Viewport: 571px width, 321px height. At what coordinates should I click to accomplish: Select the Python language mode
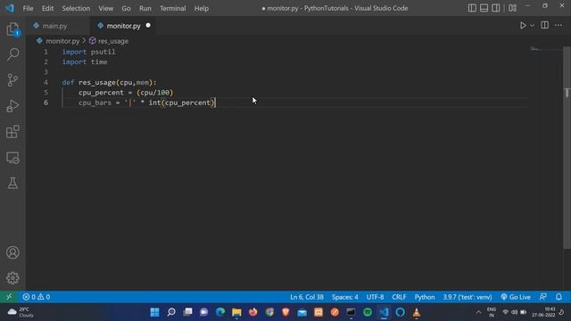(x=425, y=297)
